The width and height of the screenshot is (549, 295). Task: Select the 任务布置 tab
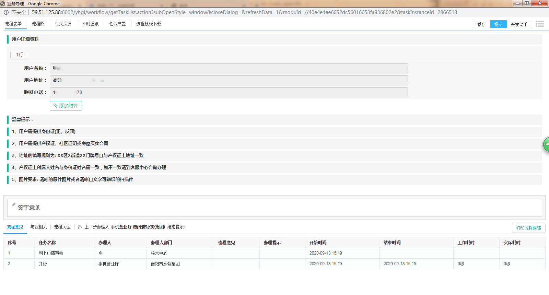pos(117,24)
